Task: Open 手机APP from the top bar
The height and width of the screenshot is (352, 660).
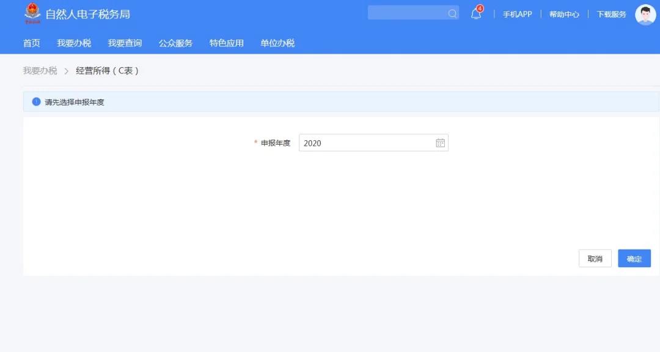Action: coord(518,14)
